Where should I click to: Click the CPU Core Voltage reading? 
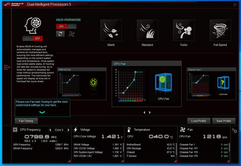(x=112, y=137)
